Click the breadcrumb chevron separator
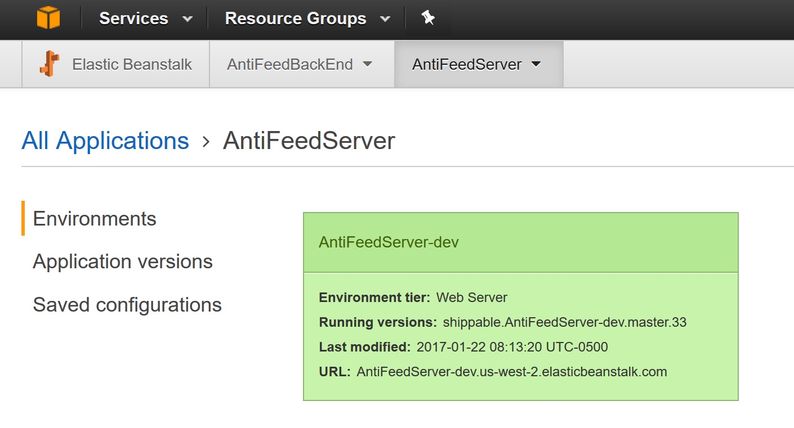 [x=206, y=142]
